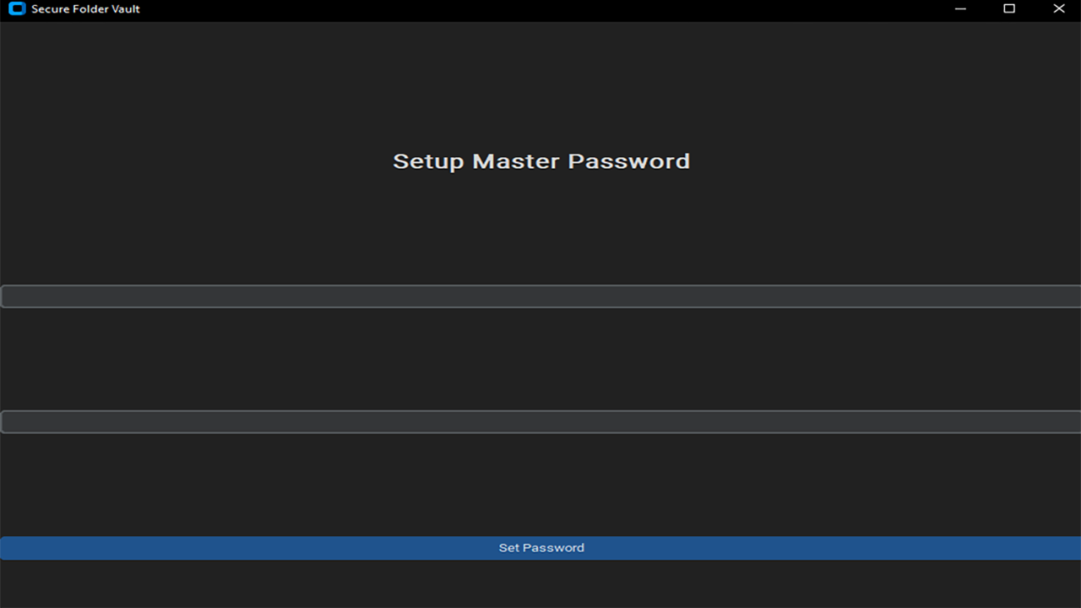Maximize the Secure Folder Vault window
This screenshot has width=1081, height=608.
[1009, 9]
